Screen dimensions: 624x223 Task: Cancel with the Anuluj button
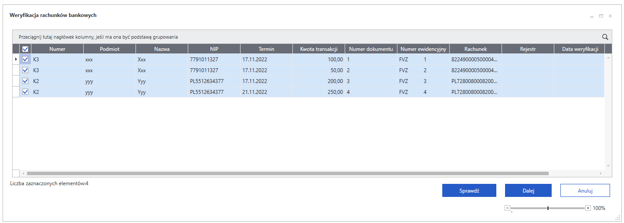pyautogui.click(x=585, y=190)
